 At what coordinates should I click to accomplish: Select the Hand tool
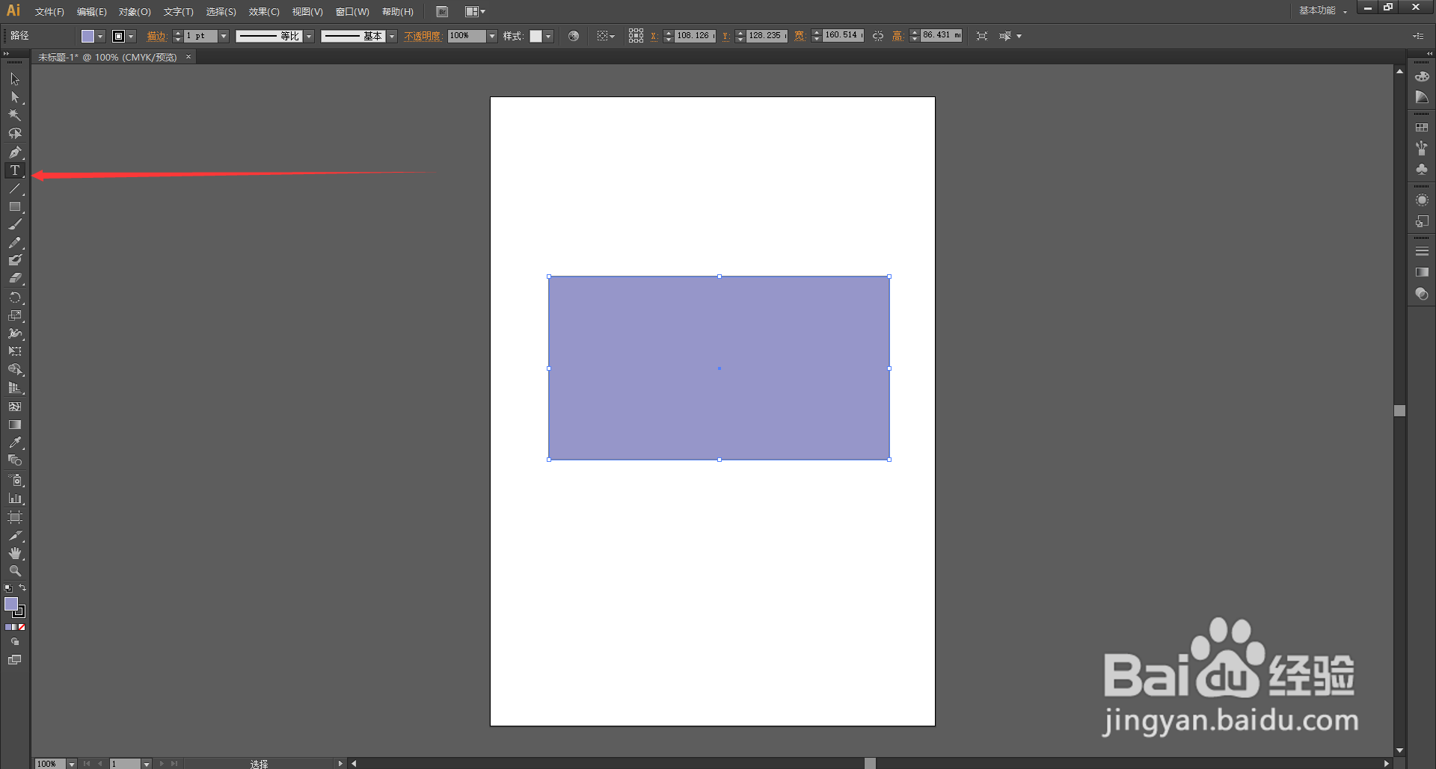(15, 554)
